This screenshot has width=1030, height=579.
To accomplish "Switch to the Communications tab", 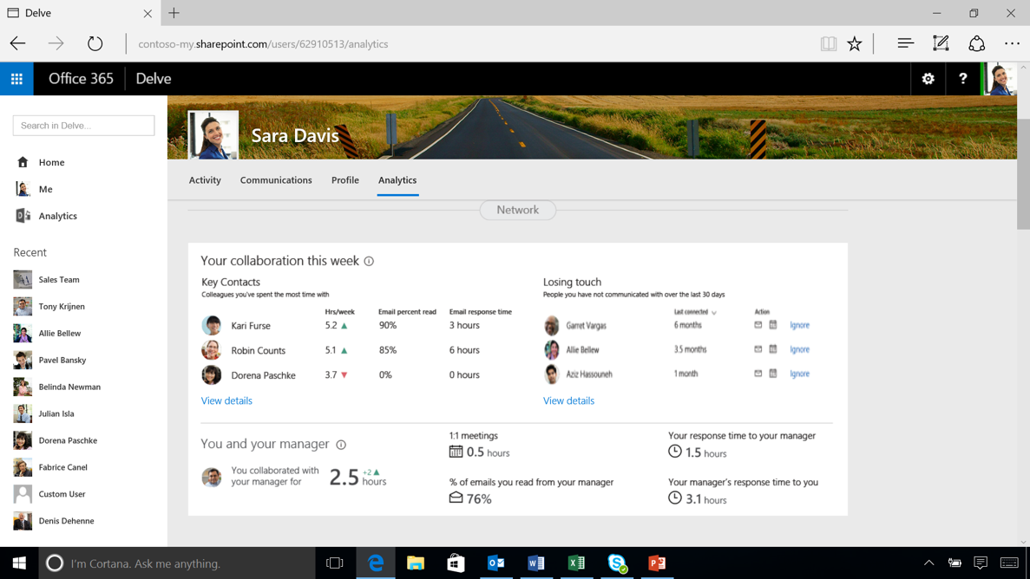I will (x=276, y=180).
